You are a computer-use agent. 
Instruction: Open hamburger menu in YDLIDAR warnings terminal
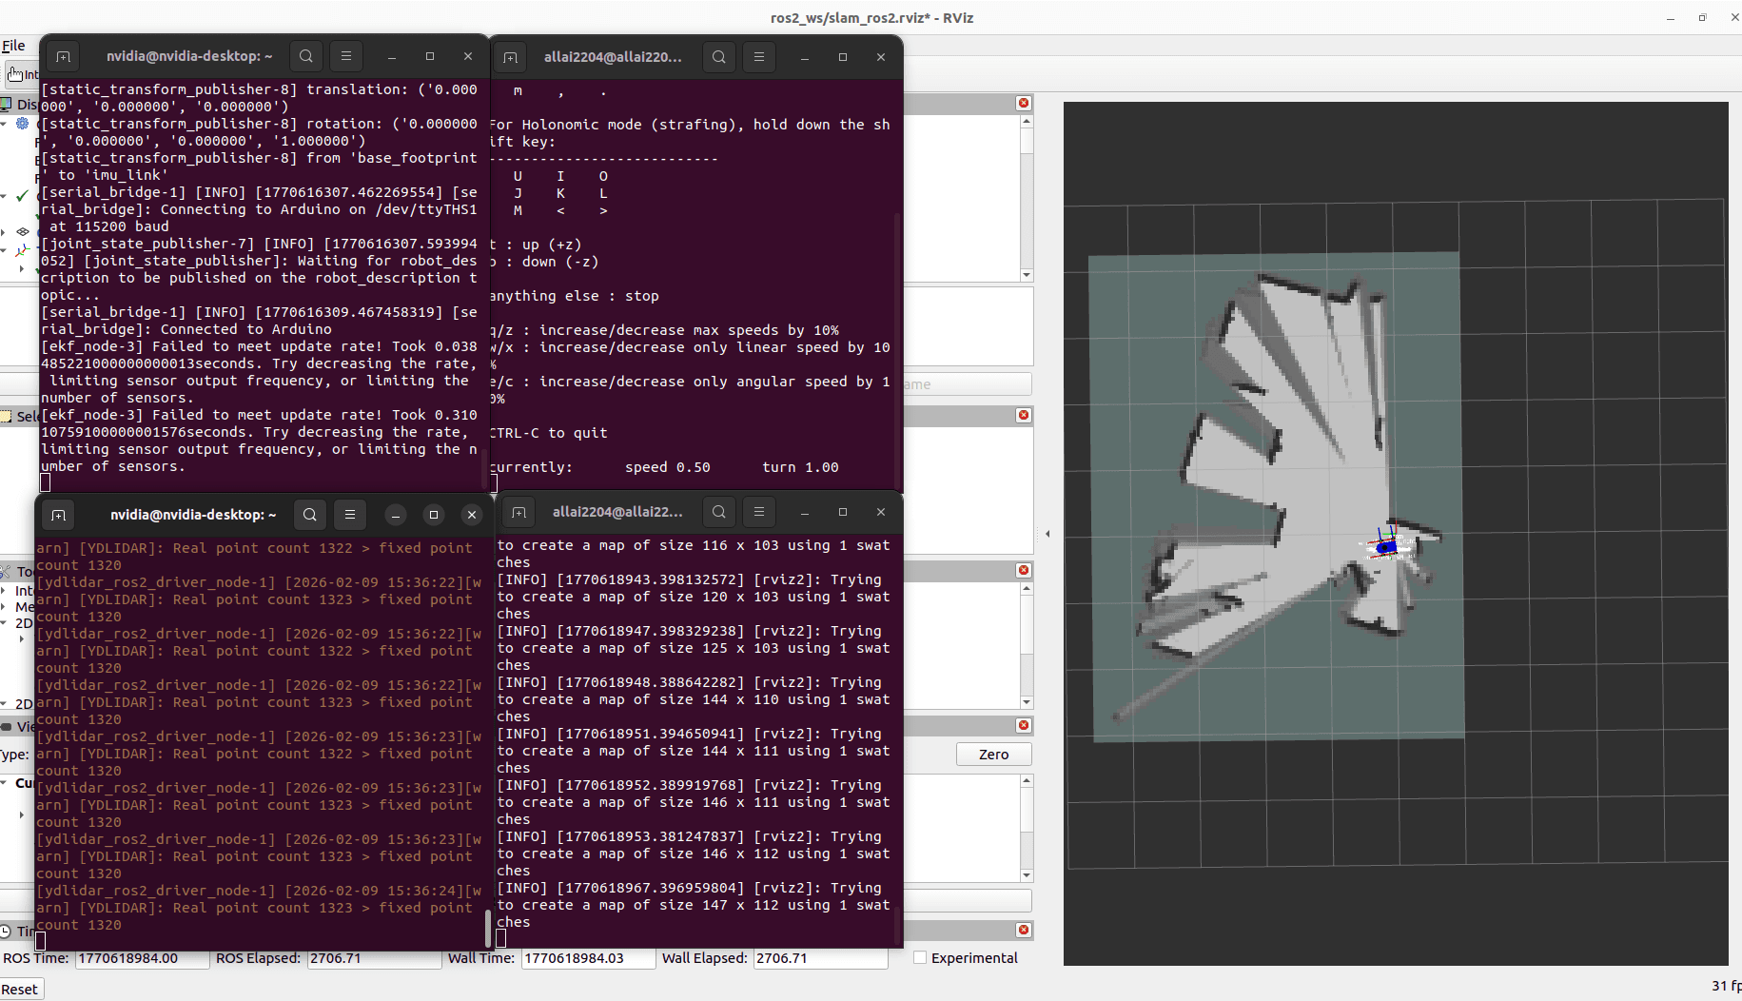tap(350, 515)
